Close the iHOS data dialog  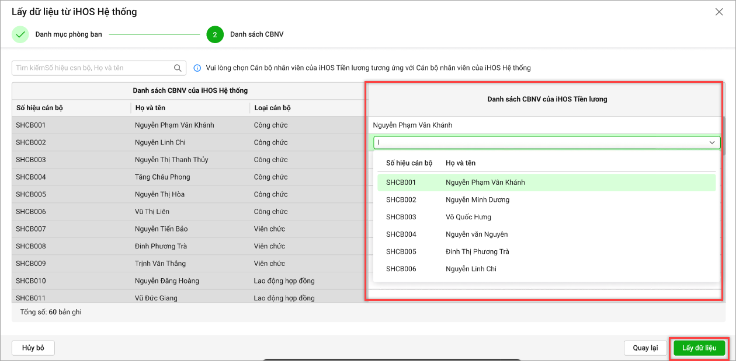[719, 12]
